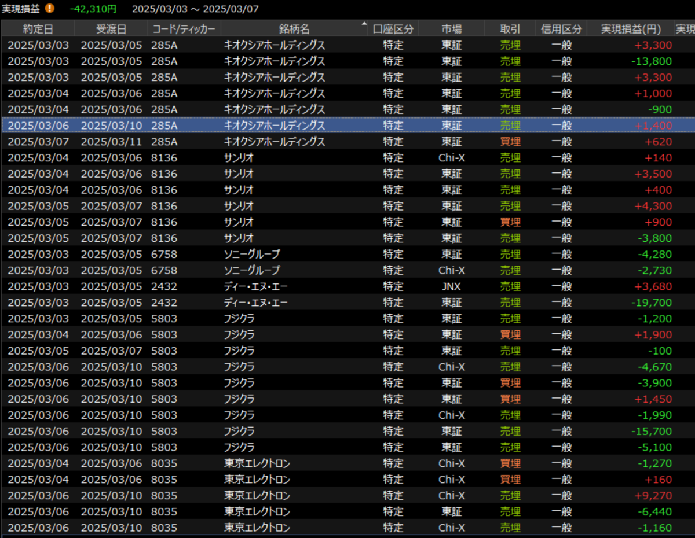Click Chi-X in the -1,990 row
The height and width of the screenshot is (538, 695).
(452, 415)
